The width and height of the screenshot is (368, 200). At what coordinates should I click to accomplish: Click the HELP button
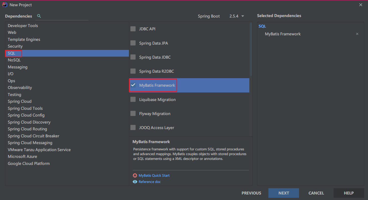click(x=349, y=193)
